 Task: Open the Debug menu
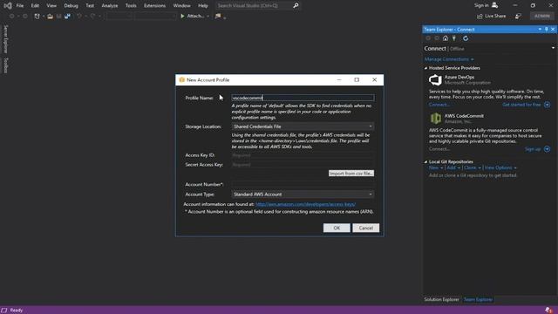(x=71, y=6)
